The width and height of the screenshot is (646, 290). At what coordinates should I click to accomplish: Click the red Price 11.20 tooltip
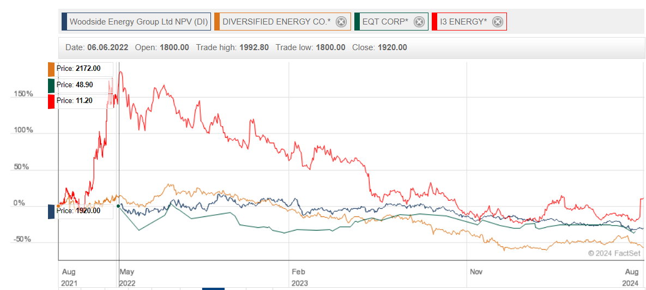coord(80,101)
